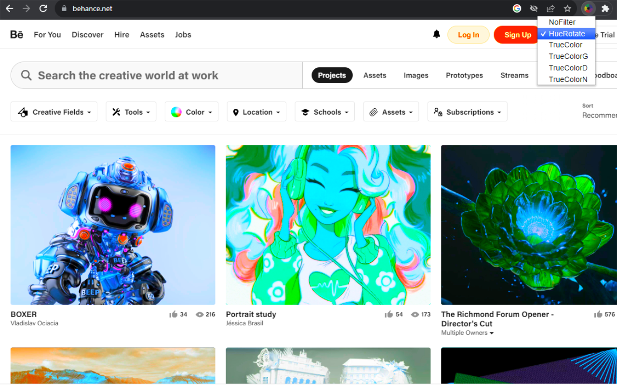Image resolution: width=617 pixels, height=385 pixels.
Task: Open the Creative Fields dropdown
Action: click(54, 112)
